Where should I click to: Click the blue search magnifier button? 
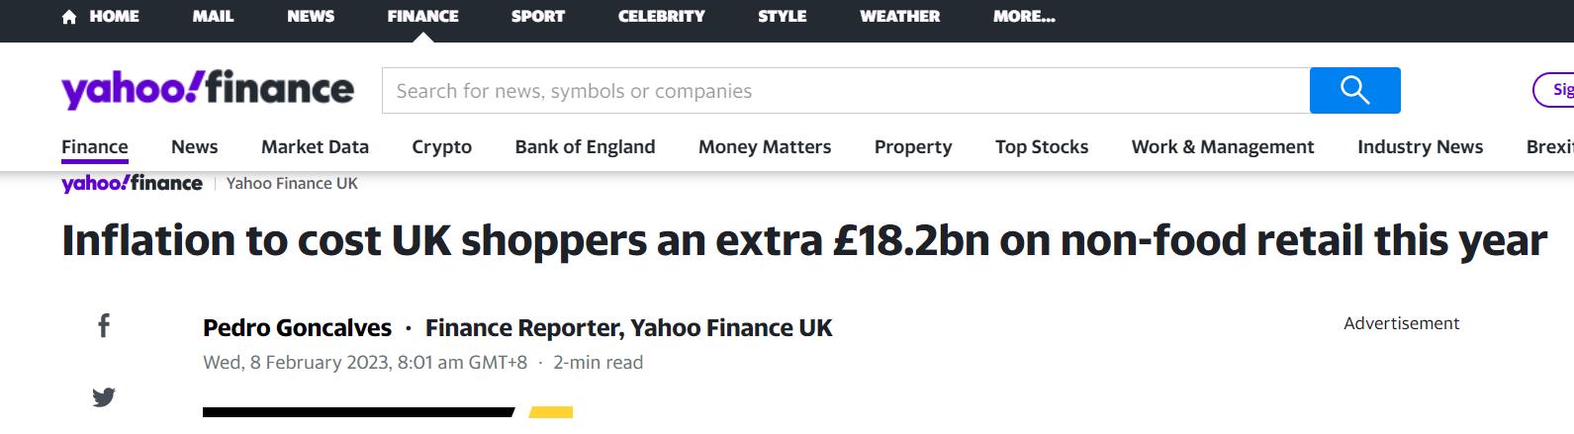click(x=1354, y=91)
